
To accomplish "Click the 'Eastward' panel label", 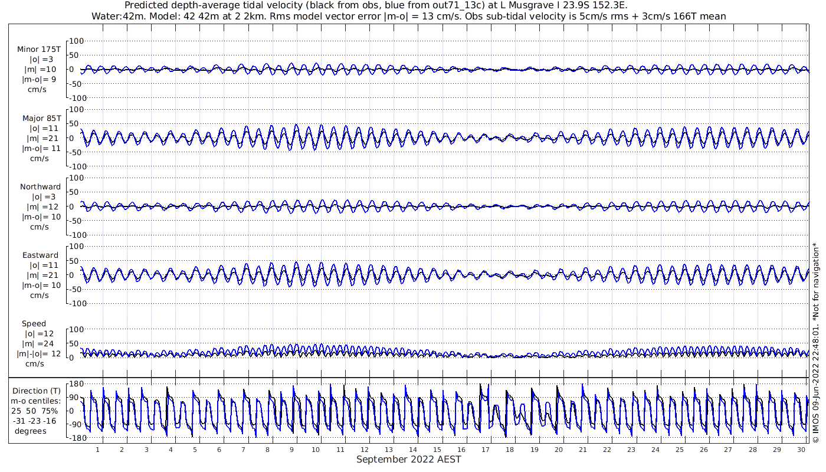I will pyautogui.click(x=40, y=255).
